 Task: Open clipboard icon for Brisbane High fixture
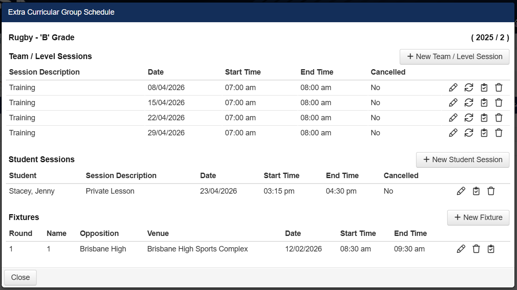tap(491, 249)
